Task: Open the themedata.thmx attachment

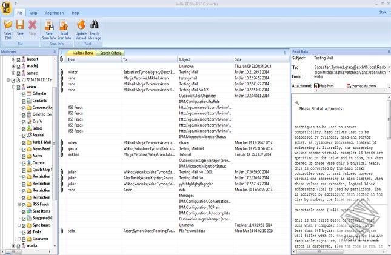Action: click(361, 86)
